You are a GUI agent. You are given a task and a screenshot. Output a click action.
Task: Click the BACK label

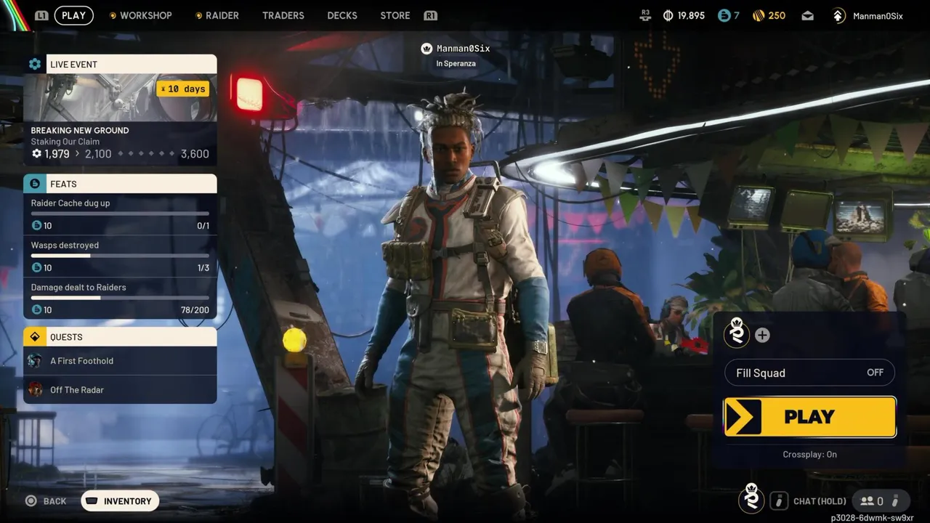[x=54, y=501]
